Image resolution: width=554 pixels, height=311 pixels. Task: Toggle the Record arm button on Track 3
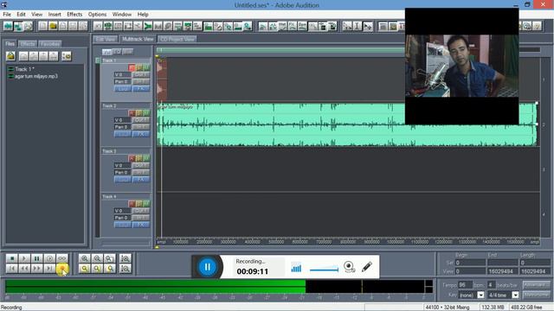click(132, 159)
